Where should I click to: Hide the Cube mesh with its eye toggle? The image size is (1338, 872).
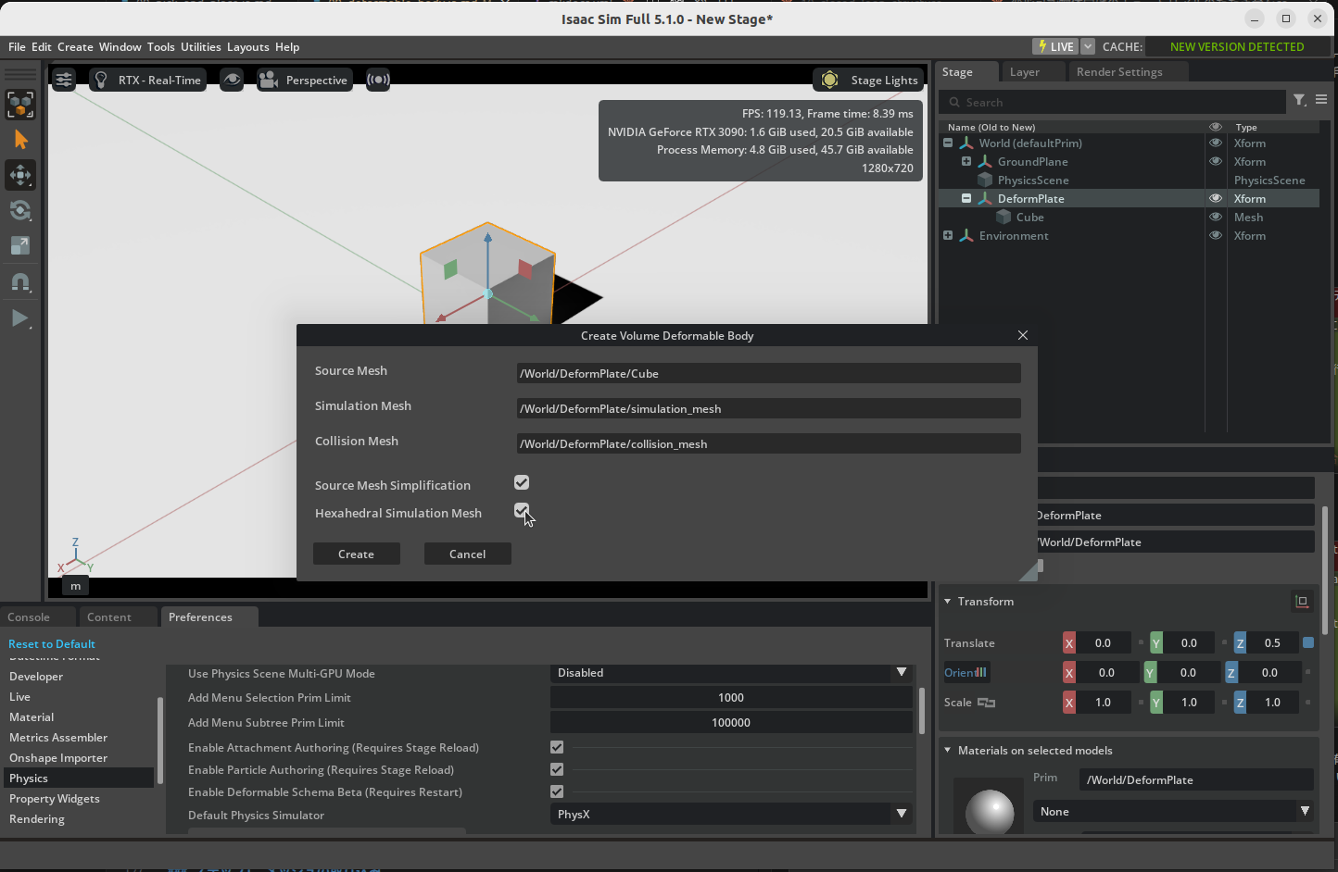[1215, 217]
